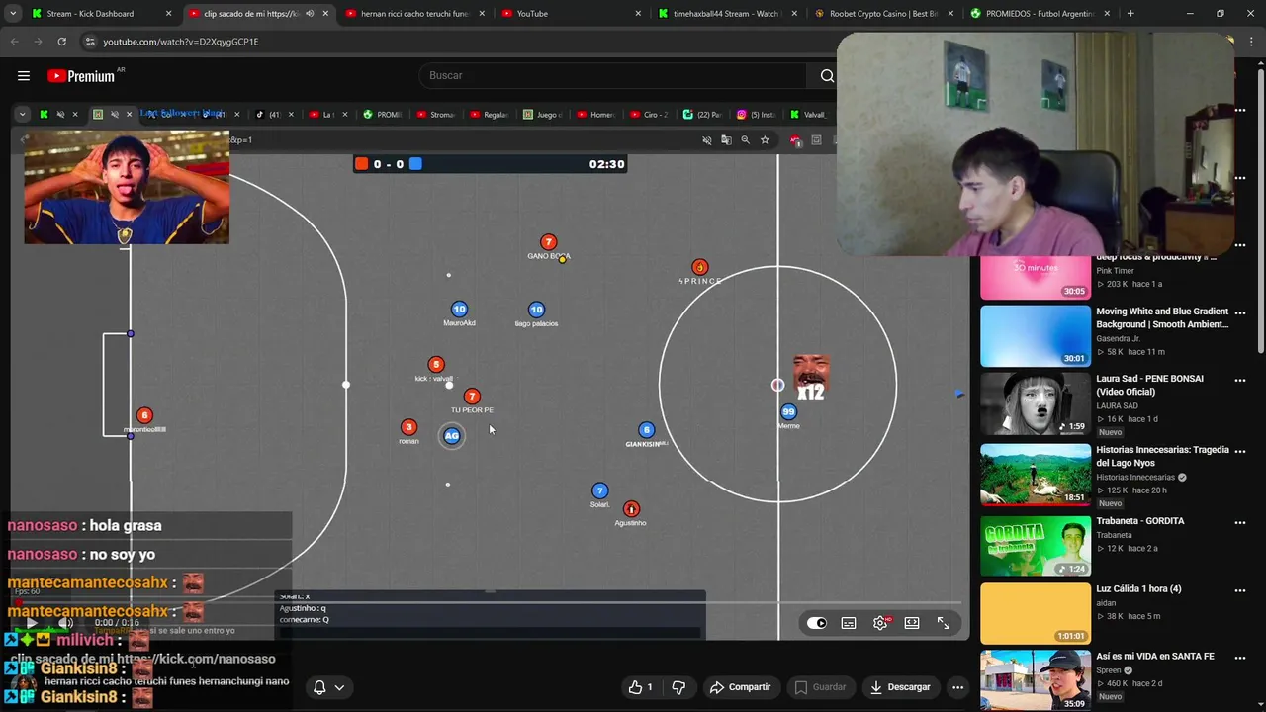Open the Moving White and Blue Gradient thumbnail
The image size is (1266, 712).
tap(1036, 335)
